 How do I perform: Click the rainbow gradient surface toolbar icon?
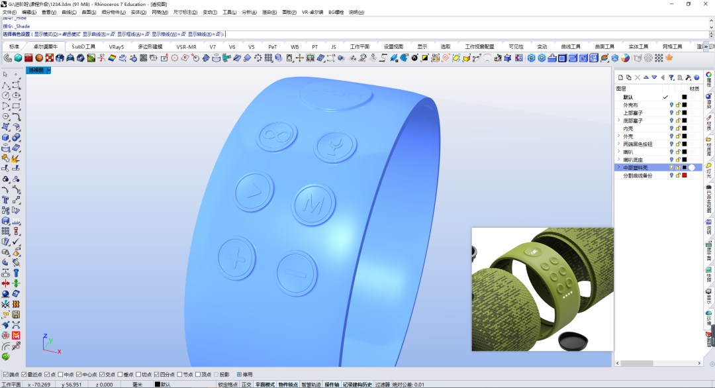click(x=112, y=58)
